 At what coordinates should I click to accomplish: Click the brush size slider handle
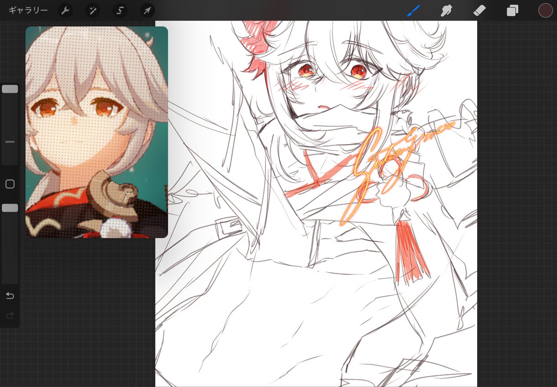coord(10,89)
